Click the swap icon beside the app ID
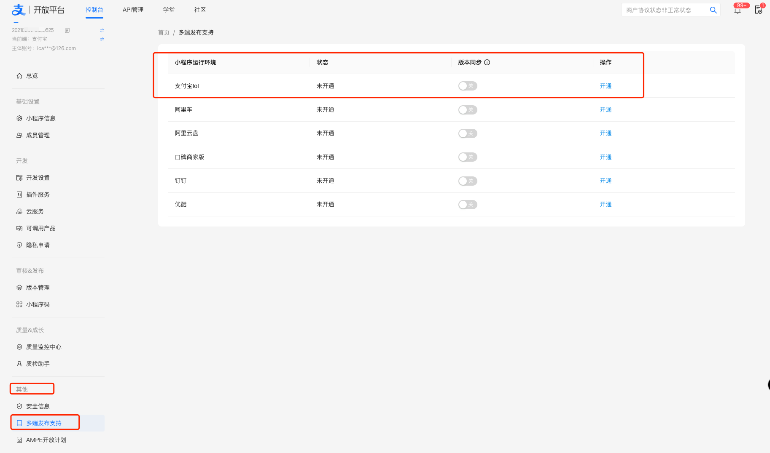 coord(102,30)
